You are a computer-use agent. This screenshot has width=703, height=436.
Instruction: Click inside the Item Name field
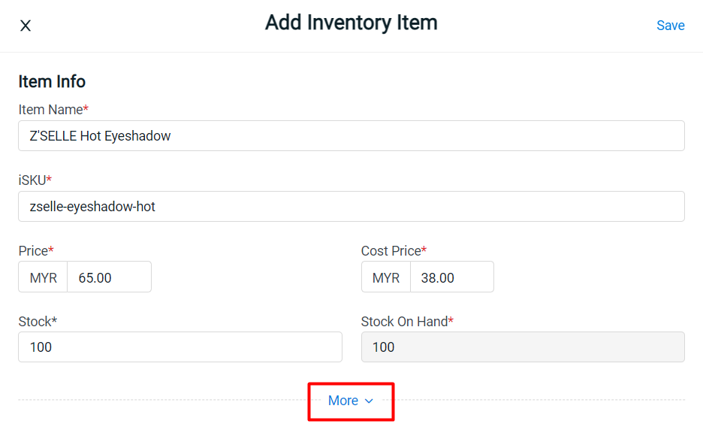(x=351, y=135)
